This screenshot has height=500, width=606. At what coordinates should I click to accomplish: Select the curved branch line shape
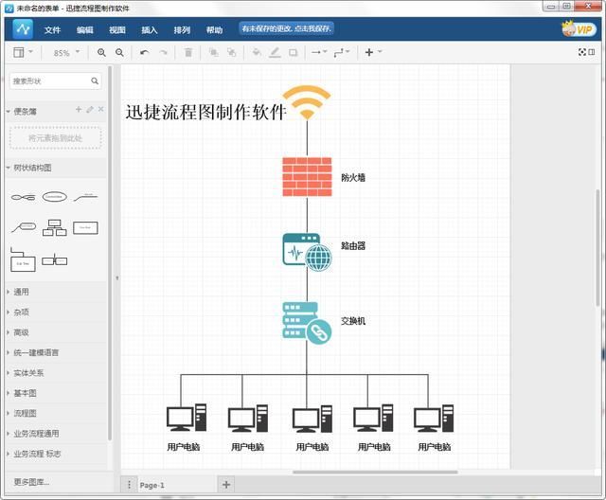[85, 197]
